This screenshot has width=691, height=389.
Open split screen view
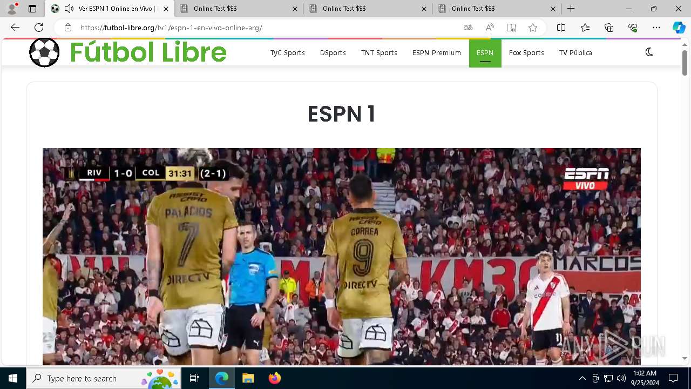561,28
